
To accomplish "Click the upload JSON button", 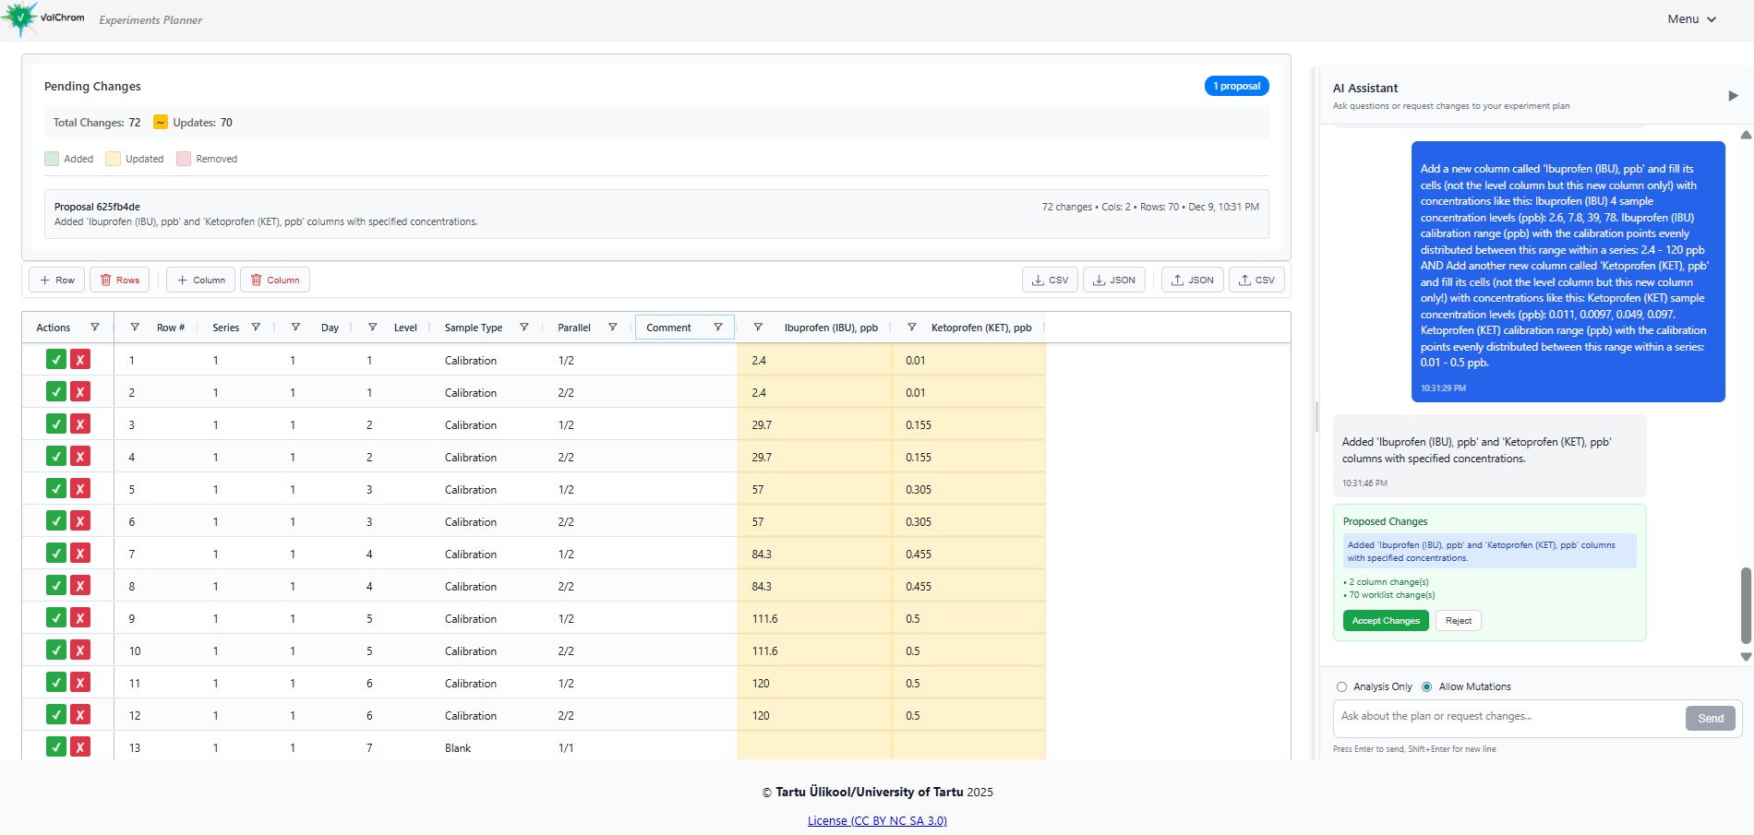I will [1192, 280].
